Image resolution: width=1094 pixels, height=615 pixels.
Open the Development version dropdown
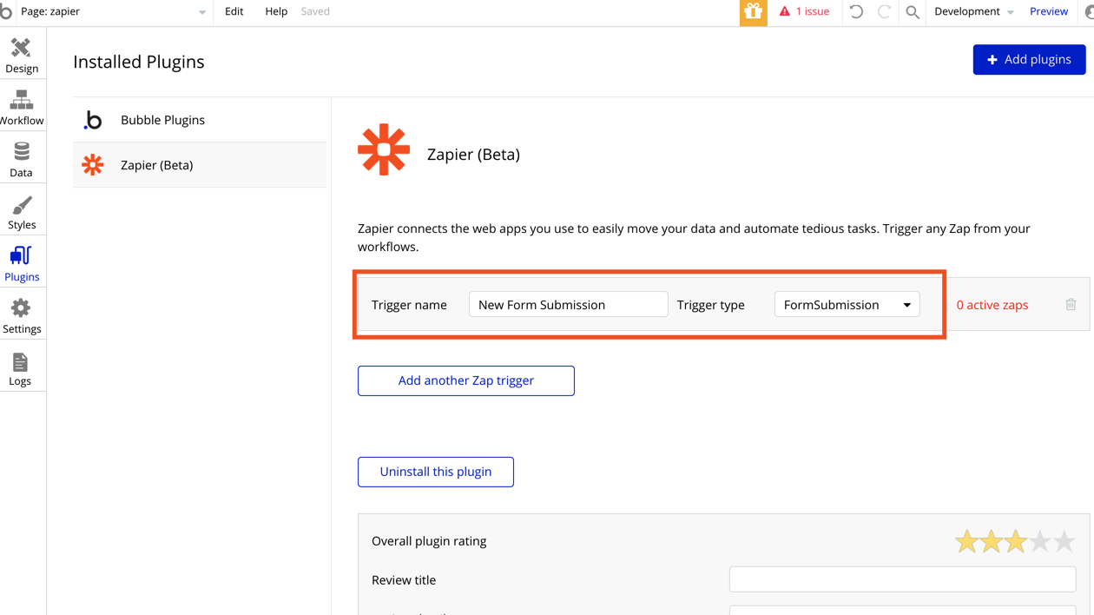click(x=973, y=11)
